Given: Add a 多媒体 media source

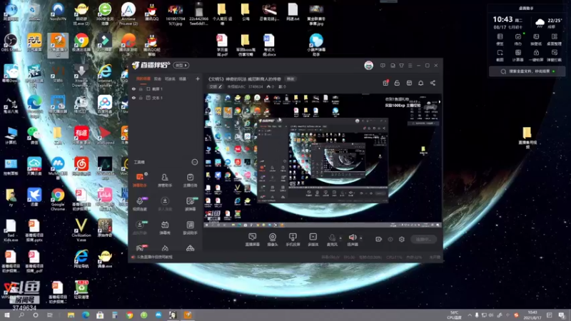Looking at the screenshot, I should [x=313, y=240].
